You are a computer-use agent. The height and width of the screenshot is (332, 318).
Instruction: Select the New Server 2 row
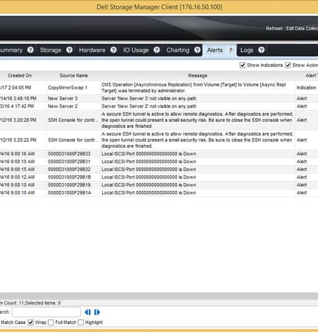coord(159,106)
